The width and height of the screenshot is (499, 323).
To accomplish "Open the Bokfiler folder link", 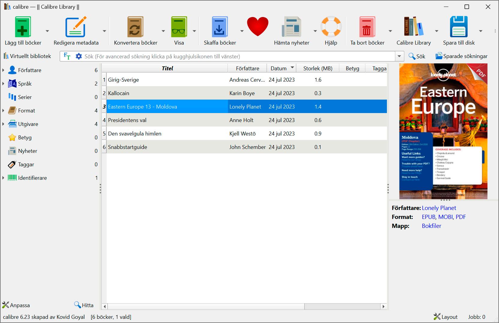I will [432, 226].
